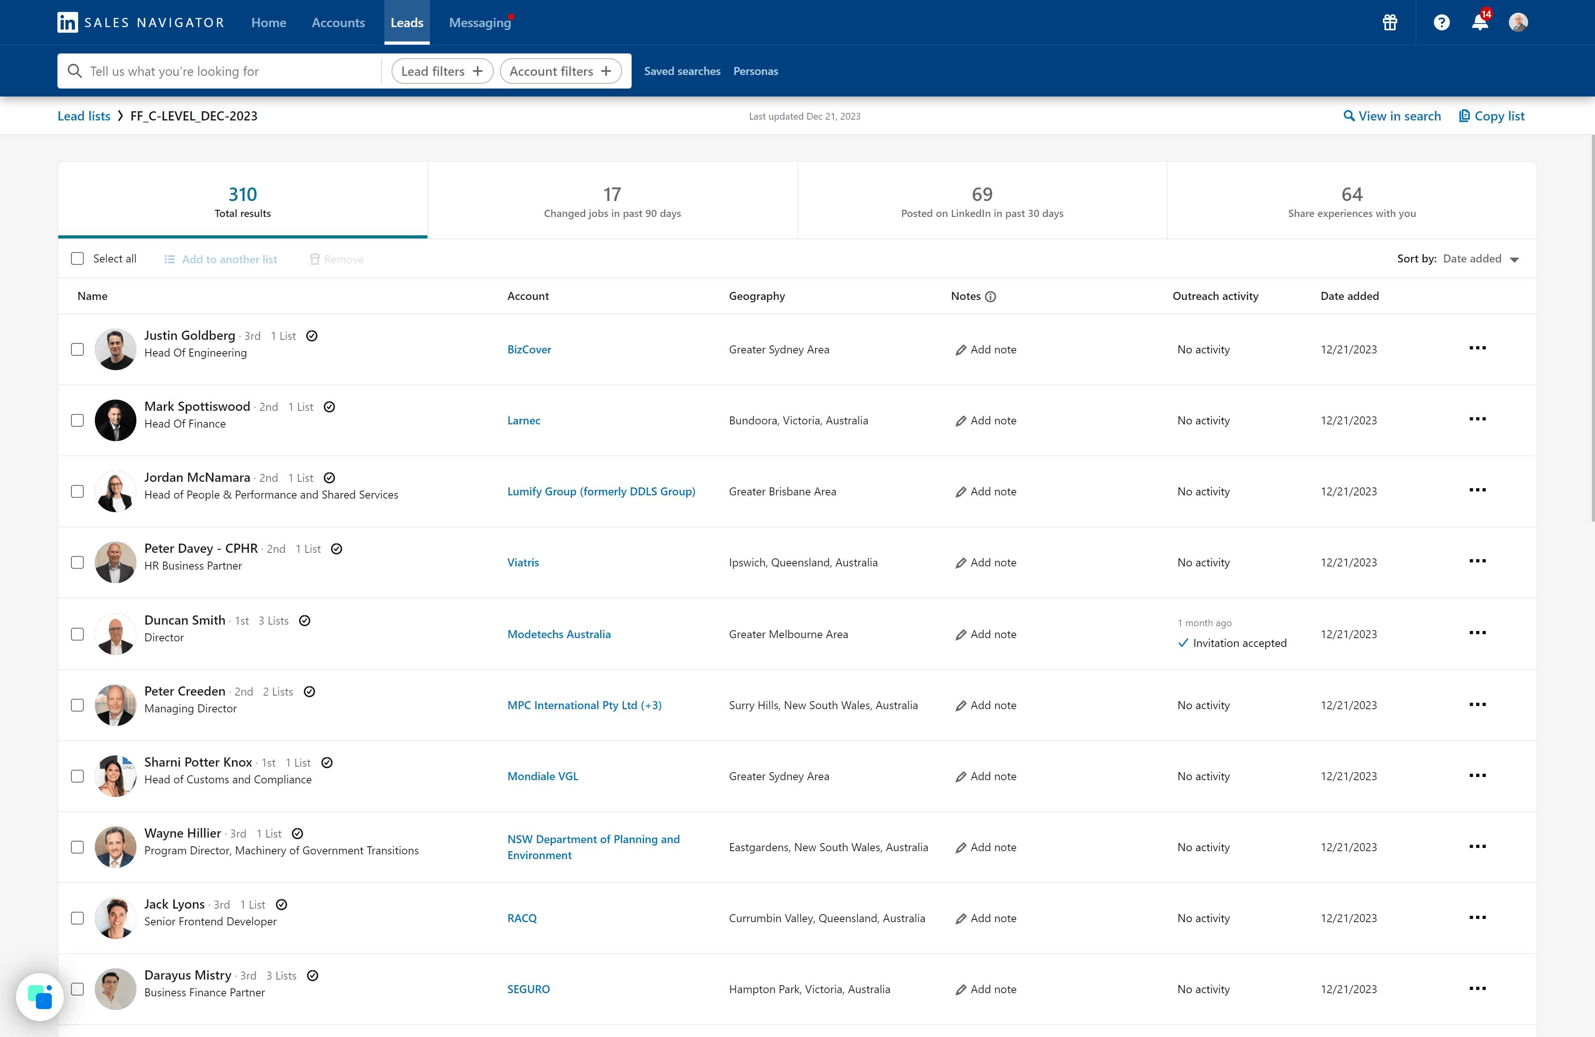Open more options for Darayus Mistry
Screen dimensions: 1595x1037
[x=1477, y=990]
